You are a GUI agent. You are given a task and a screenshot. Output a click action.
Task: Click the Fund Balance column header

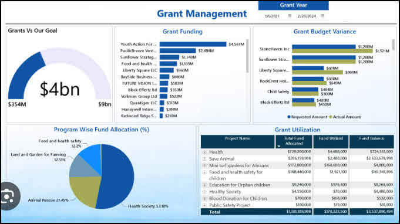(371, 141)
